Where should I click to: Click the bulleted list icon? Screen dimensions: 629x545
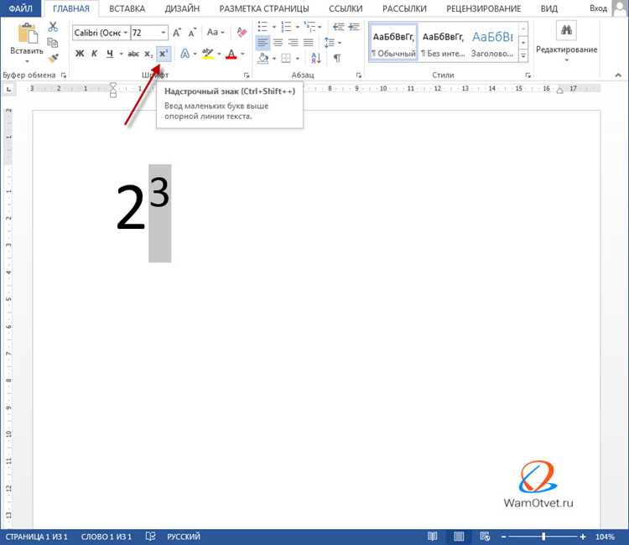[x=263, y=27]
